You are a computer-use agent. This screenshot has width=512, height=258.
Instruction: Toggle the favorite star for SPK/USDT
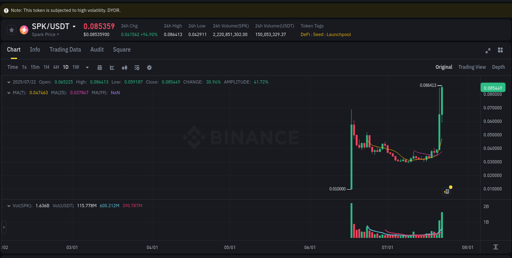[x=11, y=29]
